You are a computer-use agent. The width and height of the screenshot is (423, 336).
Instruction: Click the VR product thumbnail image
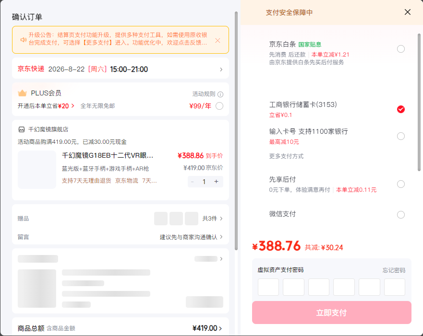point(37,169)
